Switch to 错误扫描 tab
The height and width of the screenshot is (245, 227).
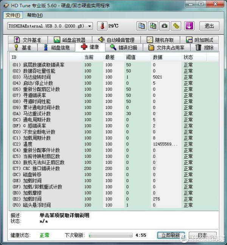point(124,48)
